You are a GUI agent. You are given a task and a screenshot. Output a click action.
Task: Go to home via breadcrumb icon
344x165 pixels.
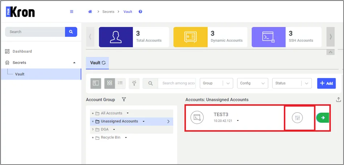(90, 12)
